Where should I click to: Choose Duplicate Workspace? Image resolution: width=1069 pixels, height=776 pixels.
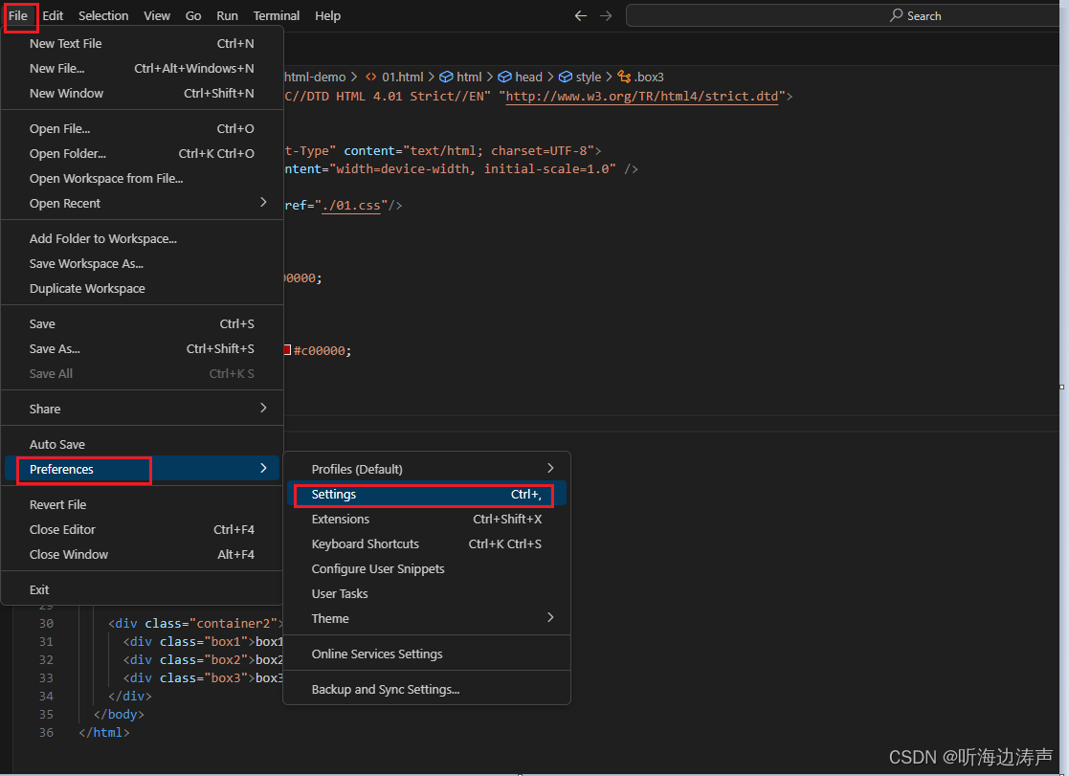(x=142, y=288)
